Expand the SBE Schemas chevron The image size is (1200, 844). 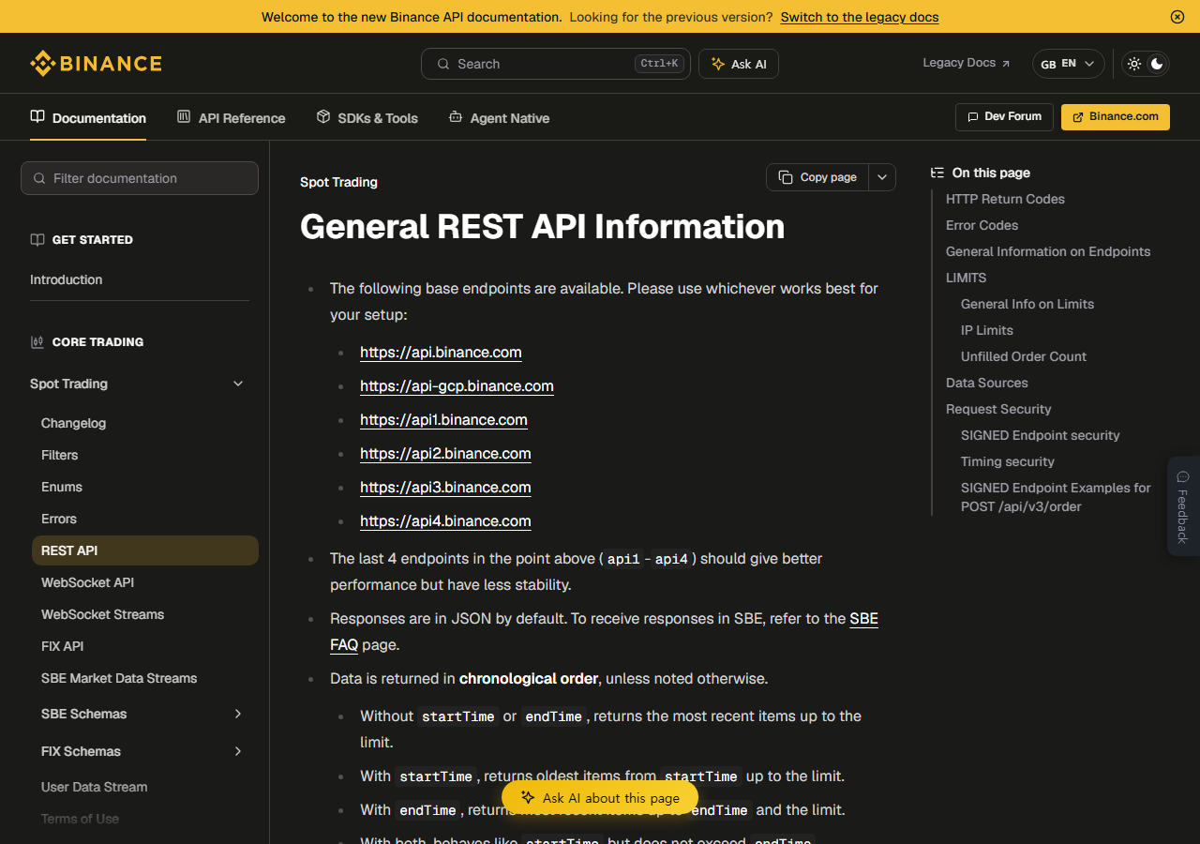(x=238, y=714)
